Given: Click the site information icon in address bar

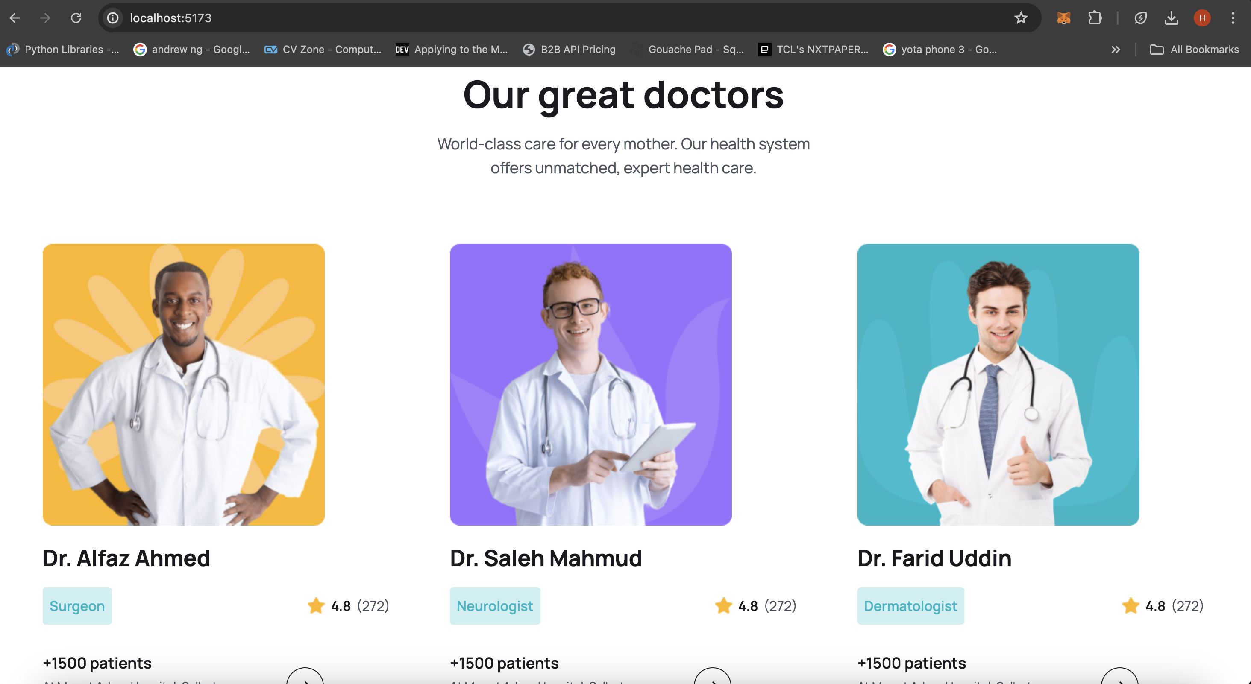Looking at the screenshot, I should [113, 18].
